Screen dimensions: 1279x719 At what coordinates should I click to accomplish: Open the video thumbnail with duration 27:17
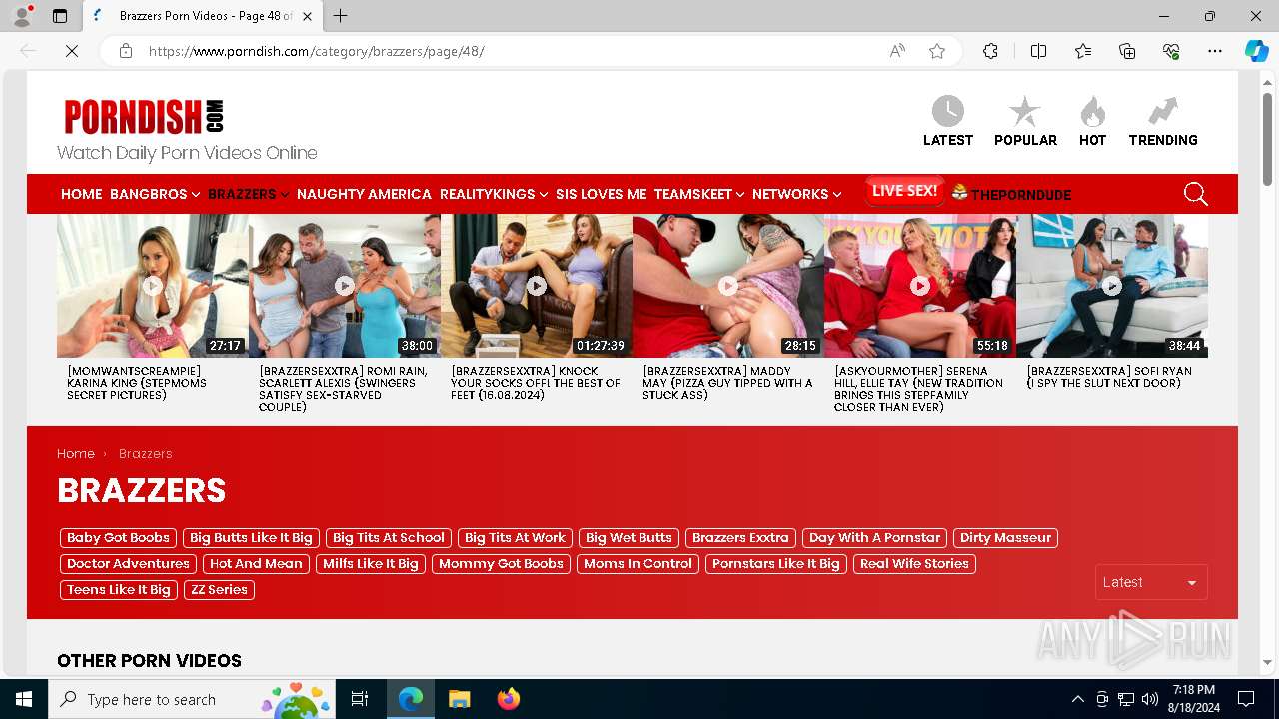(x=153, y=286)
